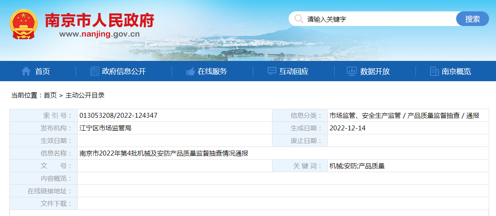Click the 生效日期 label cell
The image size is (496, 216).
pyautogui.click(x=44, y=140)
